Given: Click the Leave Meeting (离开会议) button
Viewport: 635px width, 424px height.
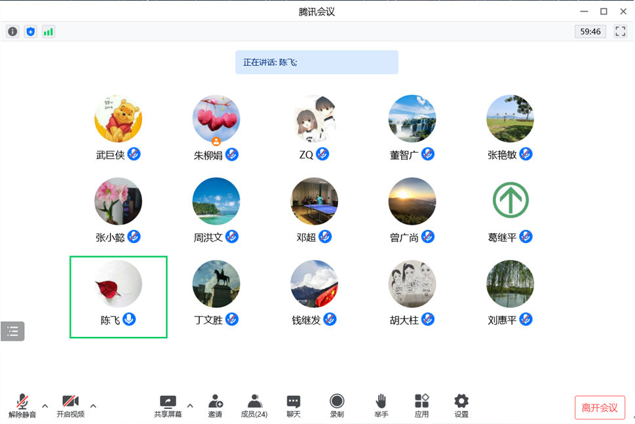Looking at the screenshot, I should pyautogui.click(x=599, y=408).
